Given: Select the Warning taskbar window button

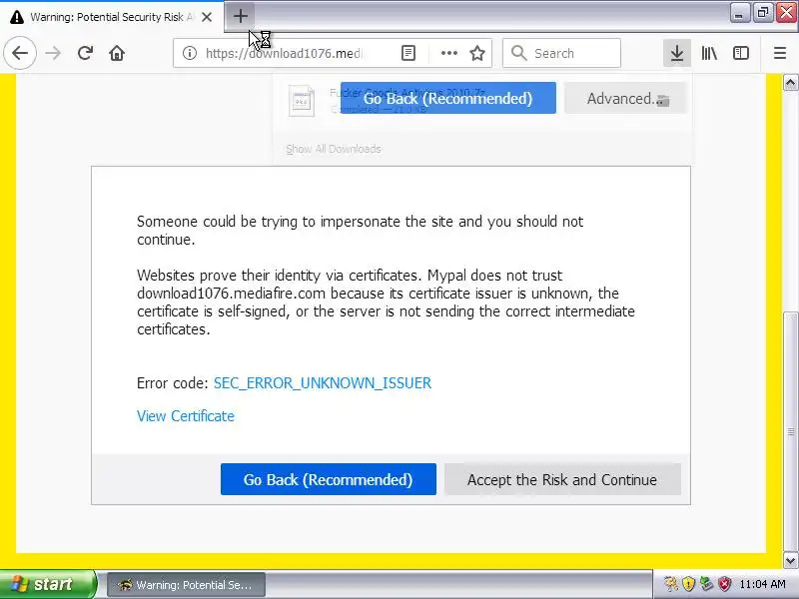Looking at the screenshot, I should [186, 585].
